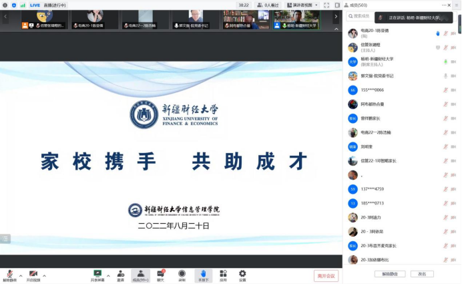This screenshot has height=284, width=462.
Task: Open the 邀请 invite icon
Action: [120, 273]
